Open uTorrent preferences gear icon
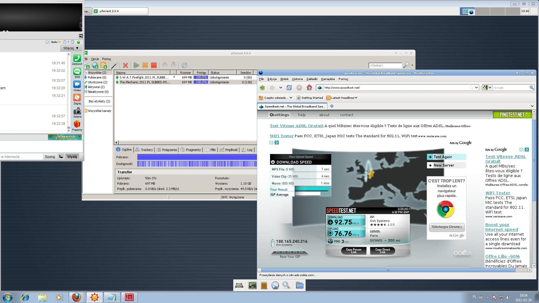Image resolution: width=539 pixels, height=303 pixels. pos(184,65)
